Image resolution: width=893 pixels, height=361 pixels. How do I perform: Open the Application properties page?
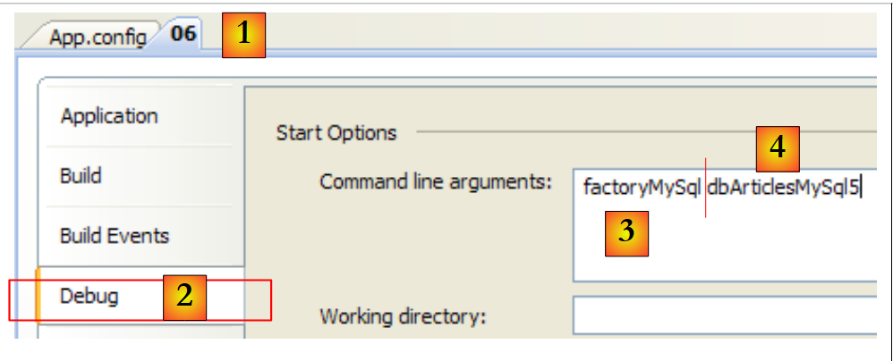(x=109, y=116)
